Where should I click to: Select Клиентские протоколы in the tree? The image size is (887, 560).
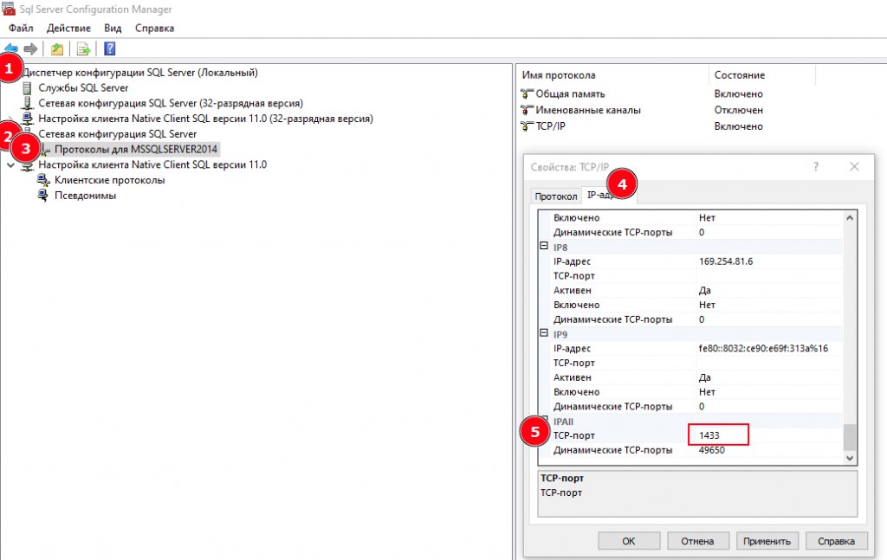[110, 180]
